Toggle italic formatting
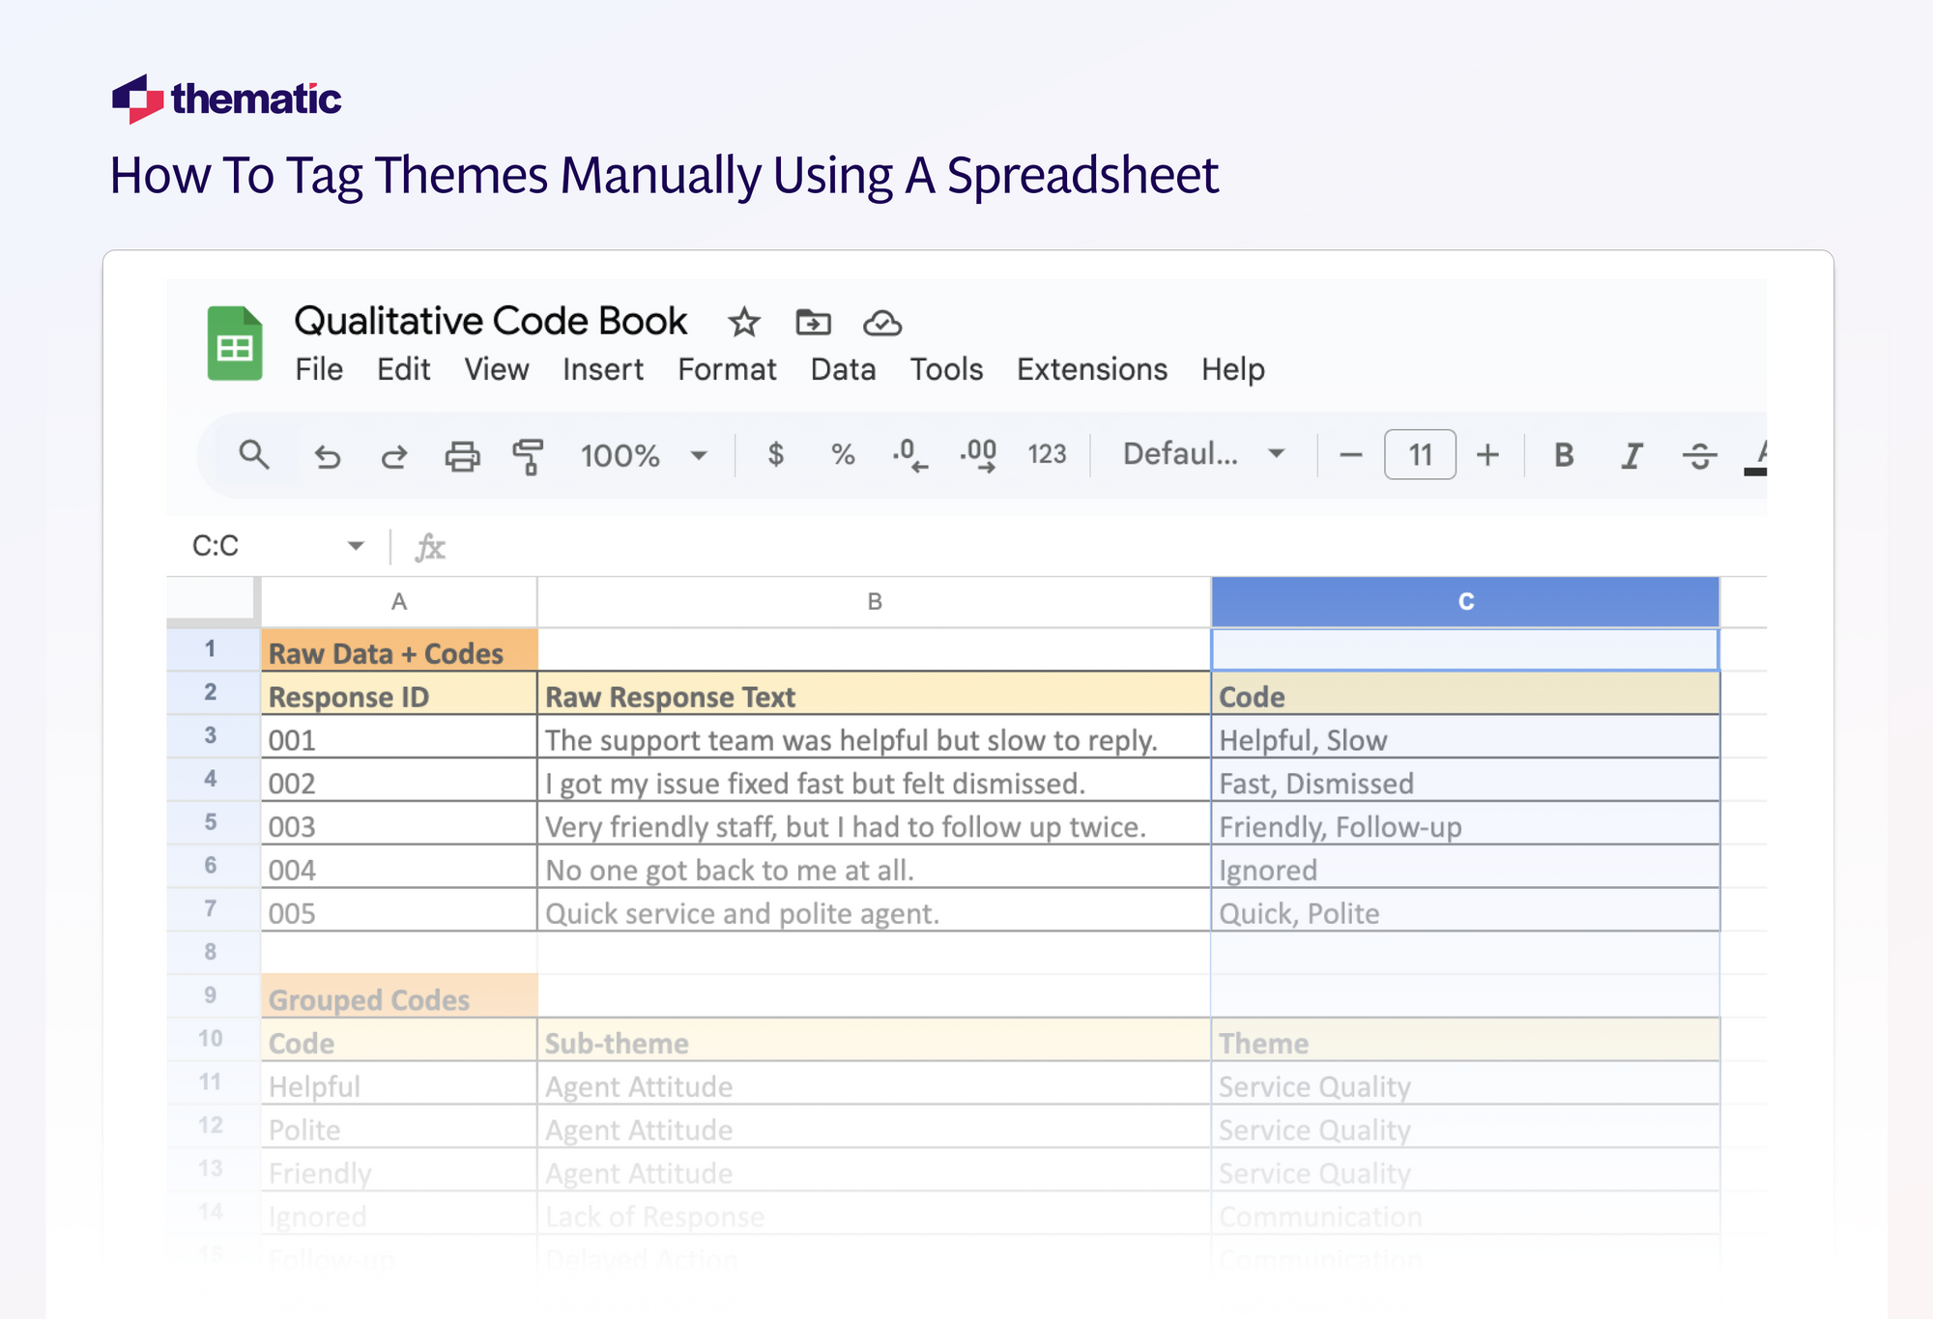 click(1631, 454)
